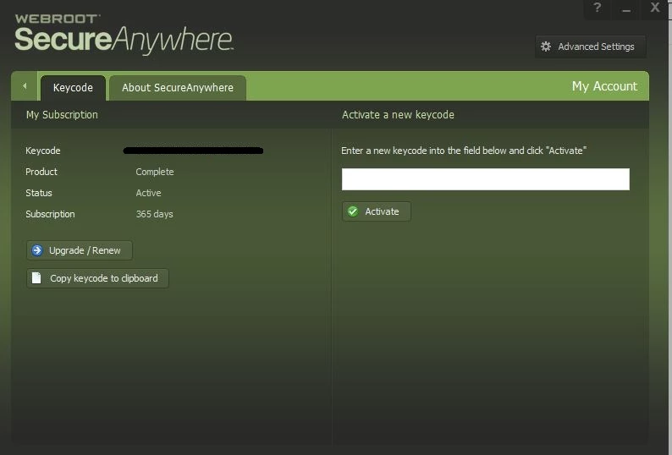This screenshot has height=455, width=672.
Task: Close the SecureAnywhere window
Action: point(655,8)
